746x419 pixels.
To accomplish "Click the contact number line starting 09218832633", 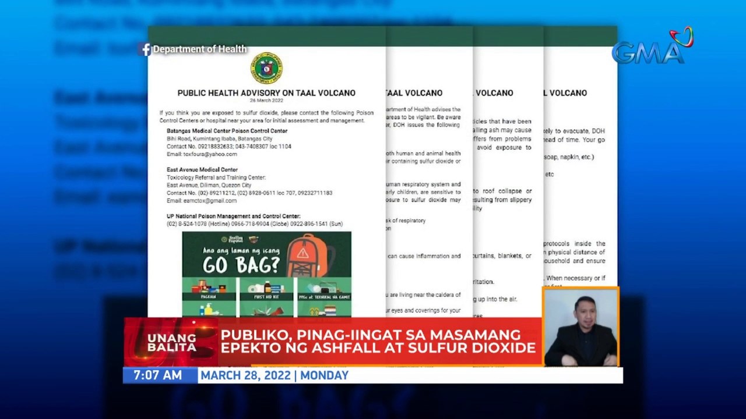I will tap(229, 147).
